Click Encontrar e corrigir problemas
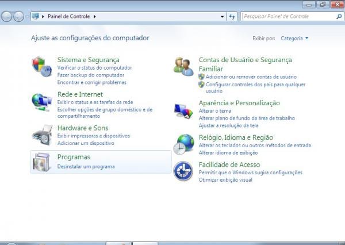This screenshot has width=345, height=245. point(92,82)
